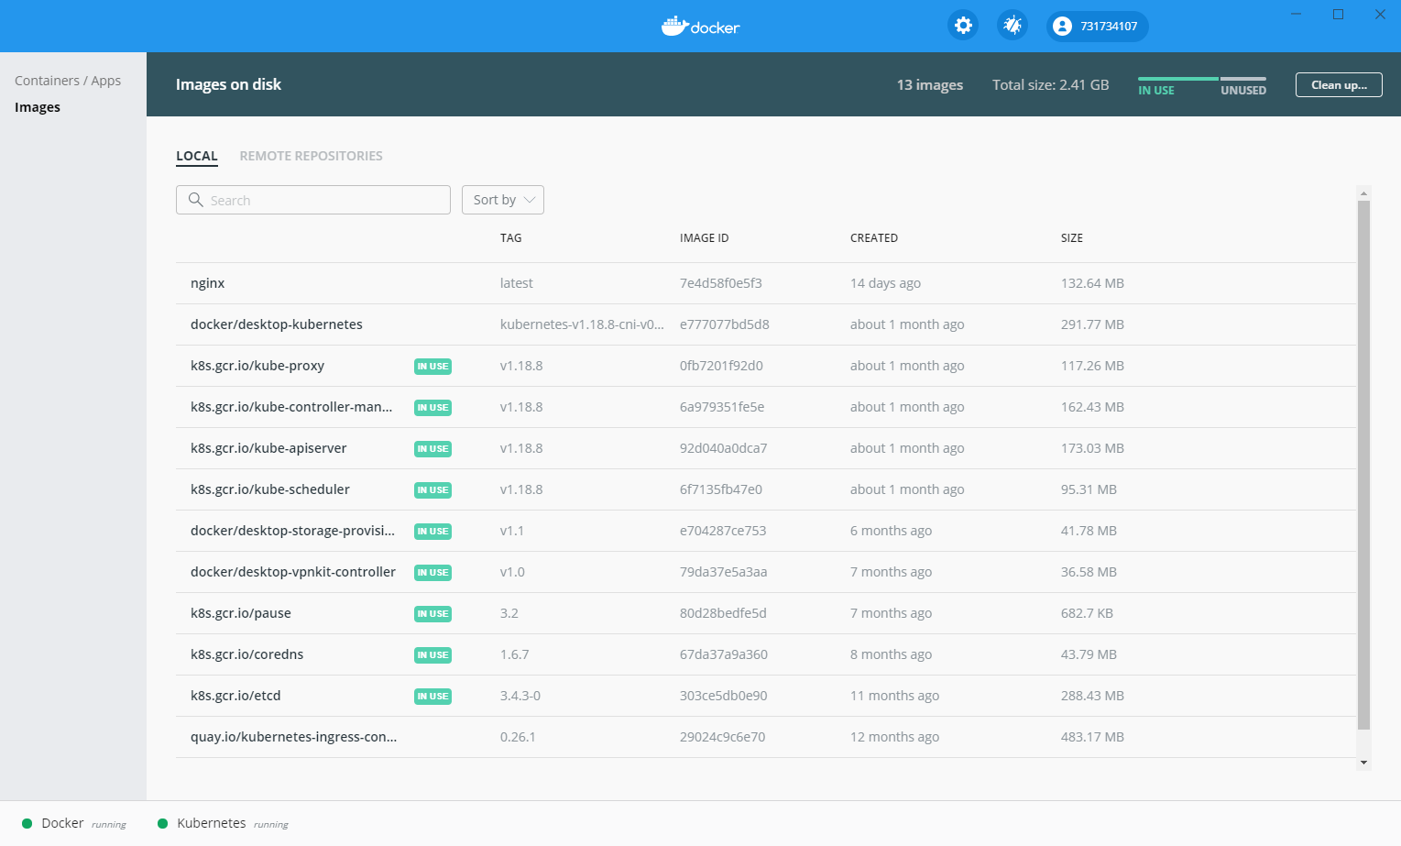Screen dimensions: 1401x846
Task: Click the Docker running status label
Action: click(84, 823)
